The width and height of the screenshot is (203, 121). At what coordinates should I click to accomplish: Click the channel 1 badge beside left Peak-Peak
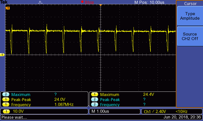point(6,99)
